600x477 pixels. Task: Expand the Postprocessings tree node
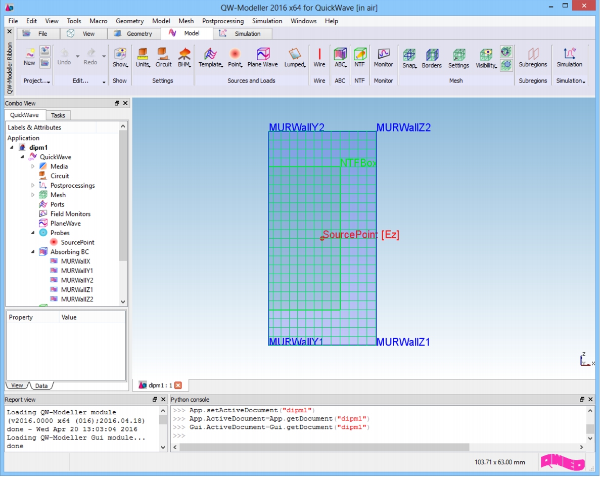[33, 185]
